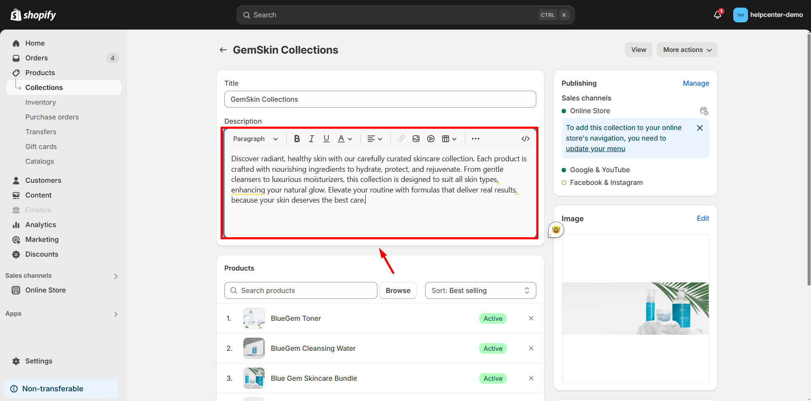Expand the text alignment dropdown
This screenshot has width=811, height=401.
[x=374, y=139]
